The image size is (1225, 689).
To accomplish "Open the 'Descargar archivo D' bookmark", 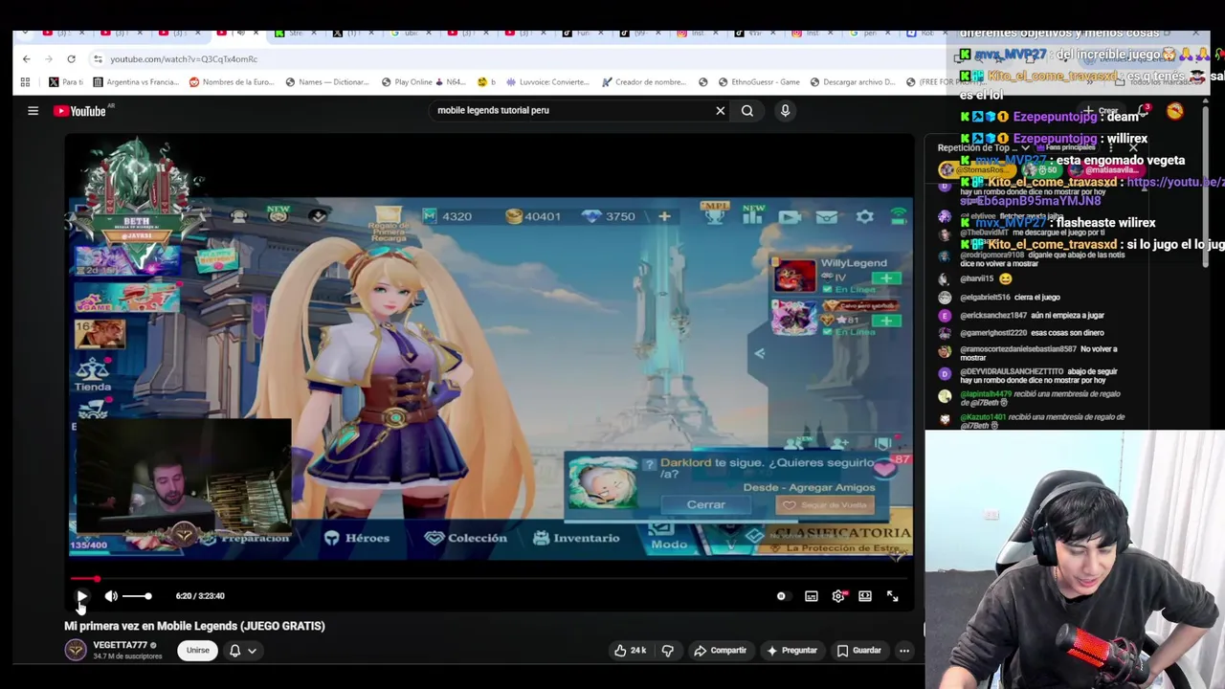I will coord(853,82).
